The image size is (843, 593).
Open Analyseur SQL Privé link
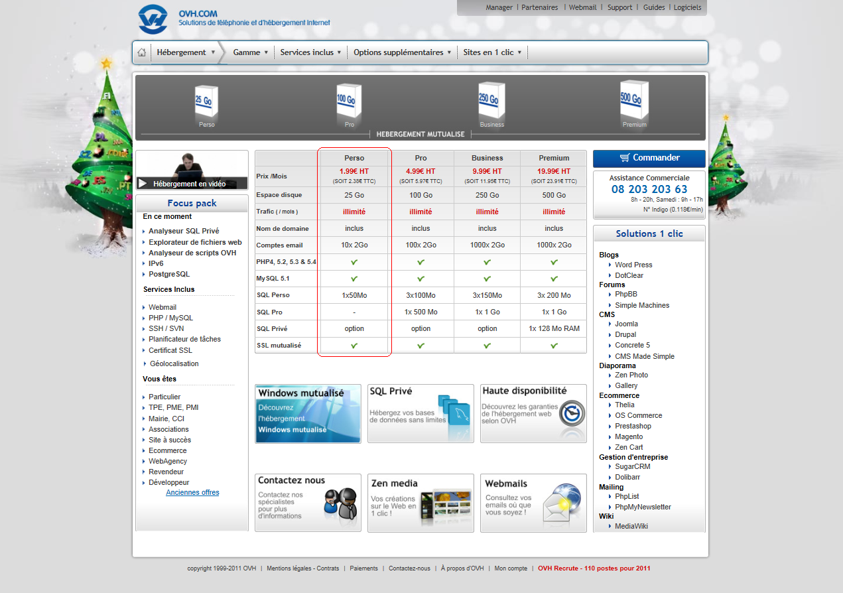184,231
